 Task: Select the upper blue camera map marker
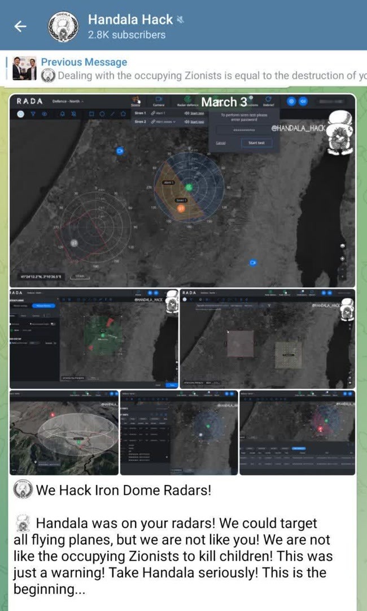[x=120, y=150]
